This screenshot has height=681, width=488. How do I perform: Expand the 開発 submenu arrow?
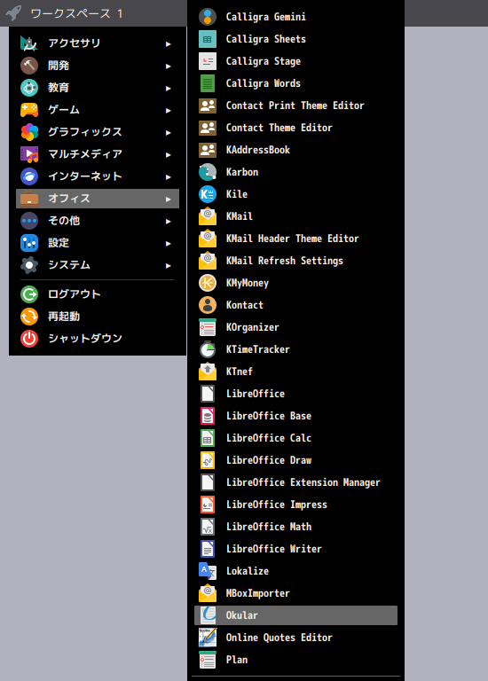point(169,66)
